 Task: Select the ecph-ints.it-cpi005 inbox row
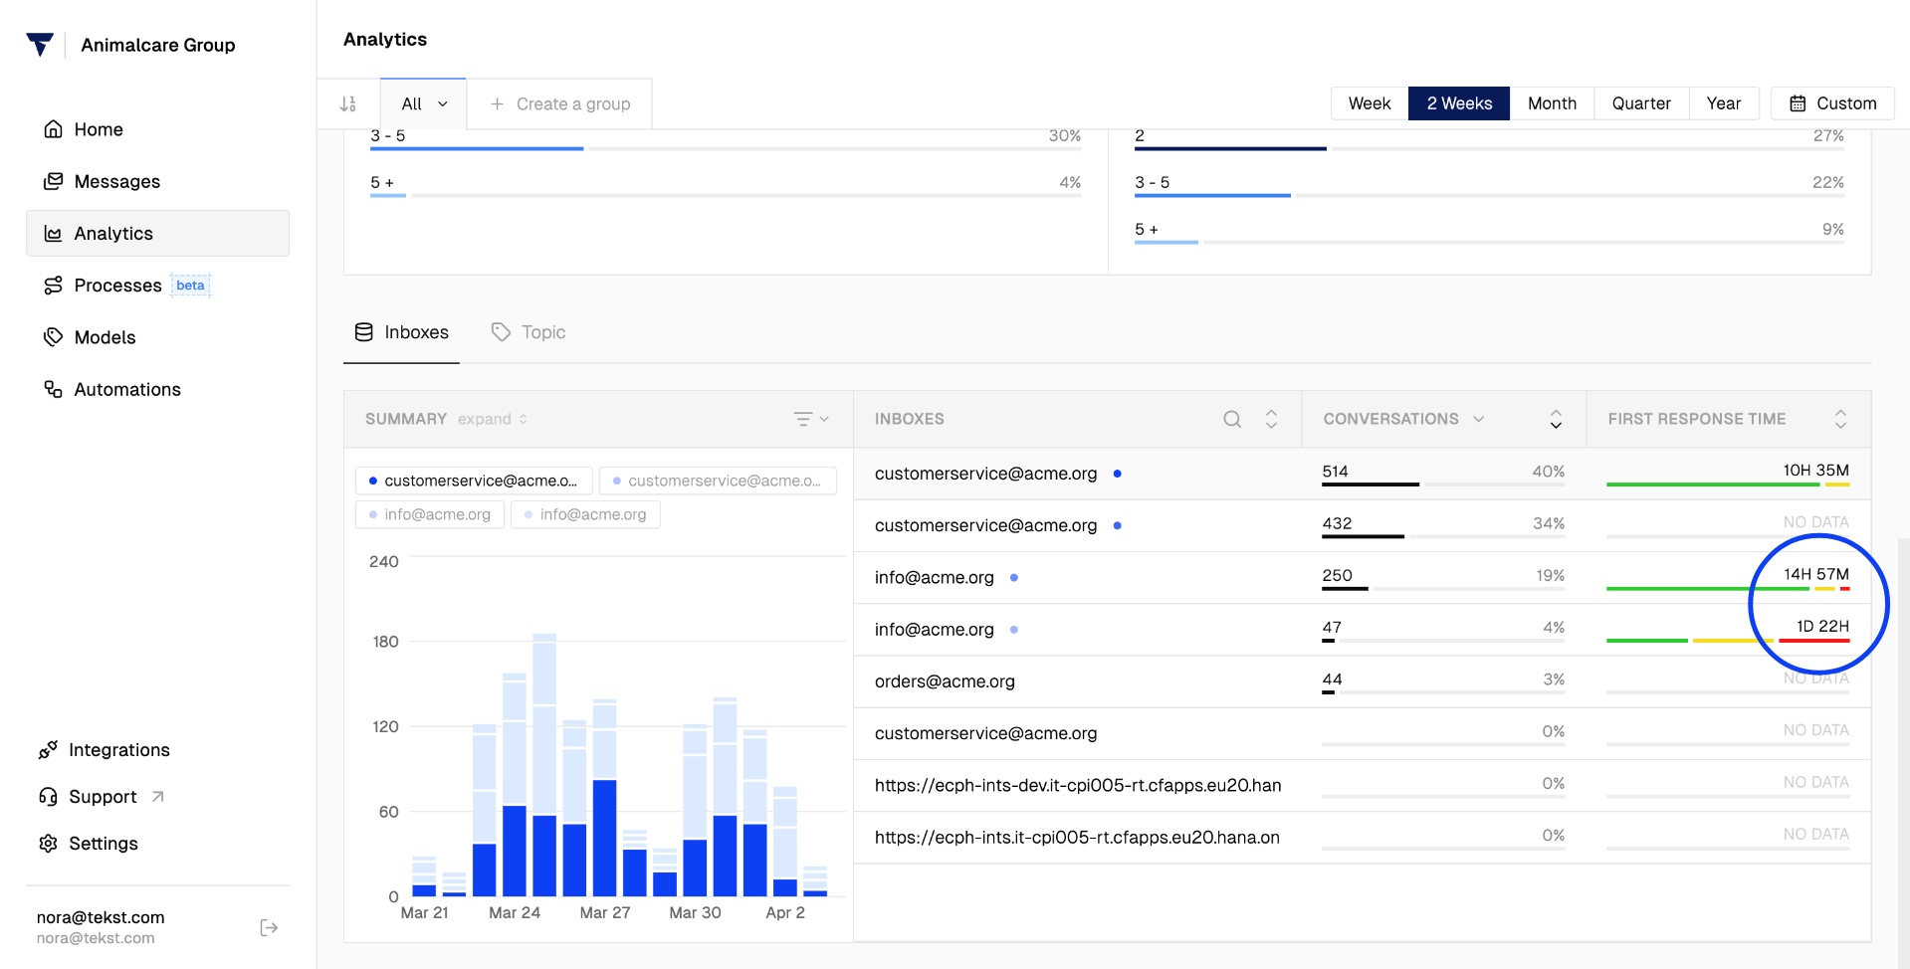(x=1362, y=838)
